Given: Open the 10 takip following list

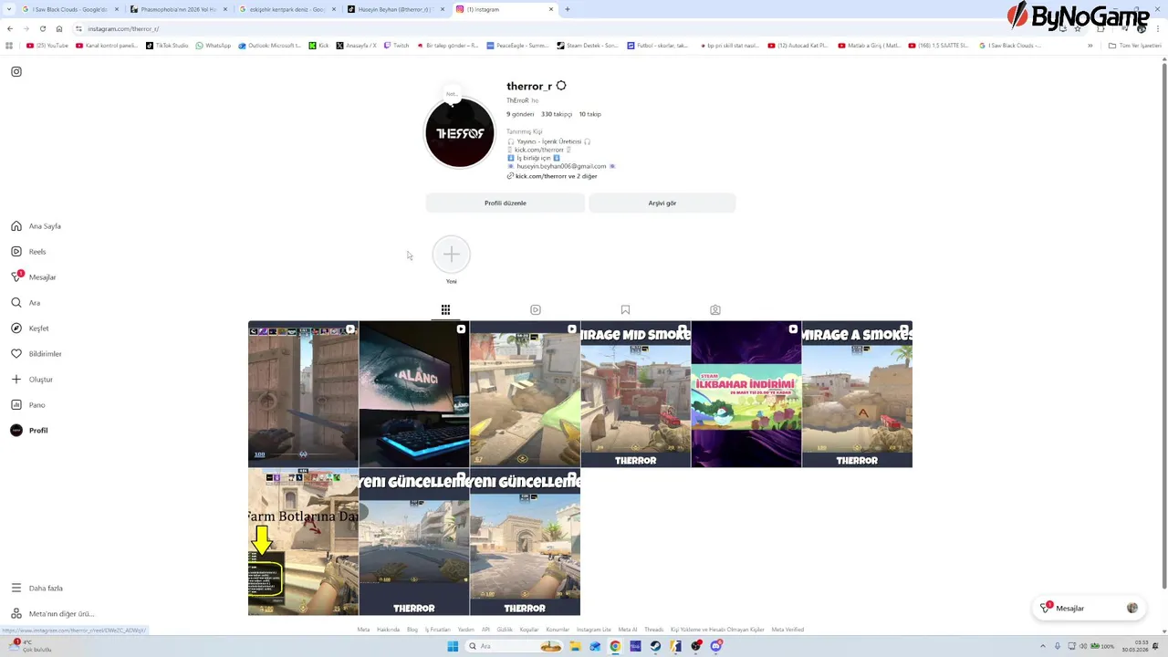Looking at the screenshot, I should [589, 114].
